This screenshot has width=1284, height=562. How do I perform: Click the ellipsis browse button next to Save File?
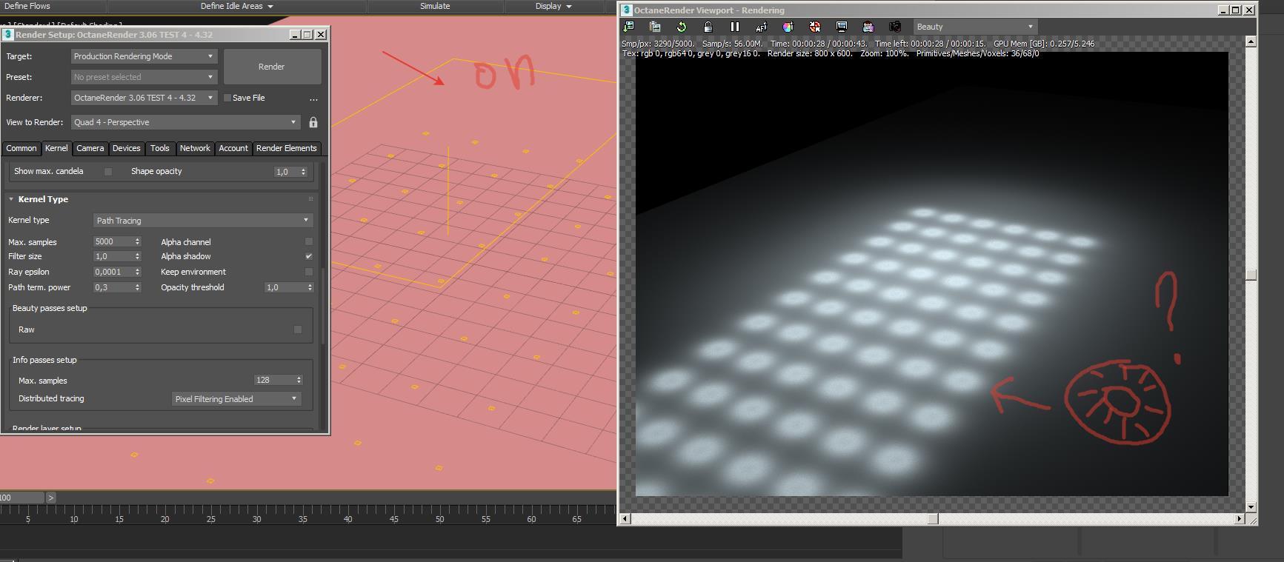pyautogui.click(x=313, y=98)
